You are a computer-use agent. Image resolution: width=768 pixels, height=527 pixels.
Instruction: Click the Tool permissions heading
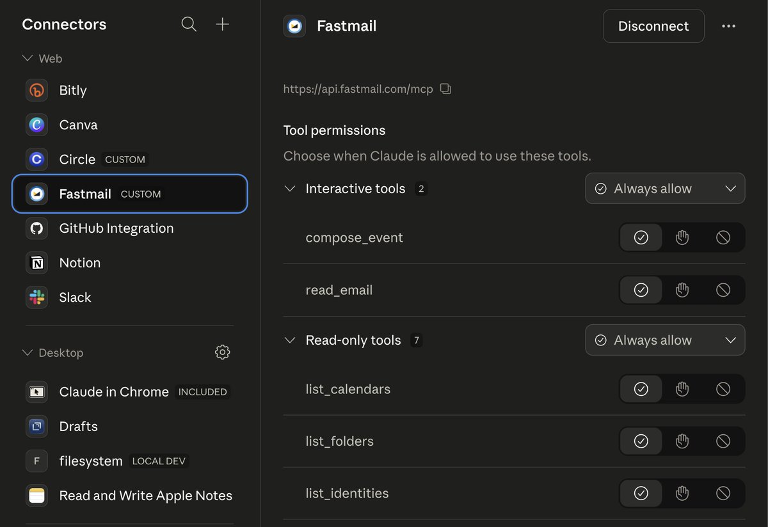[x=335, y=130]
